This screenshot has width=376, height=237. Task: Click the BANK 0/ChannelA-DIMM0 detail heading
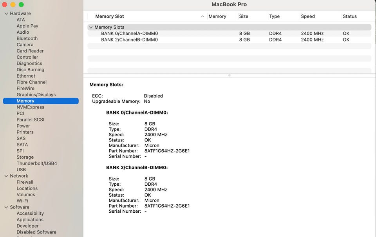[x=137, y=113]
